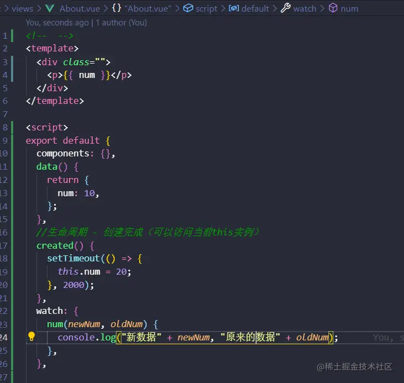Image resolution: width=404 pixels, height=383 pixels.
Task: Click the chevron between default and watch
Action: (x=275, y=8)
